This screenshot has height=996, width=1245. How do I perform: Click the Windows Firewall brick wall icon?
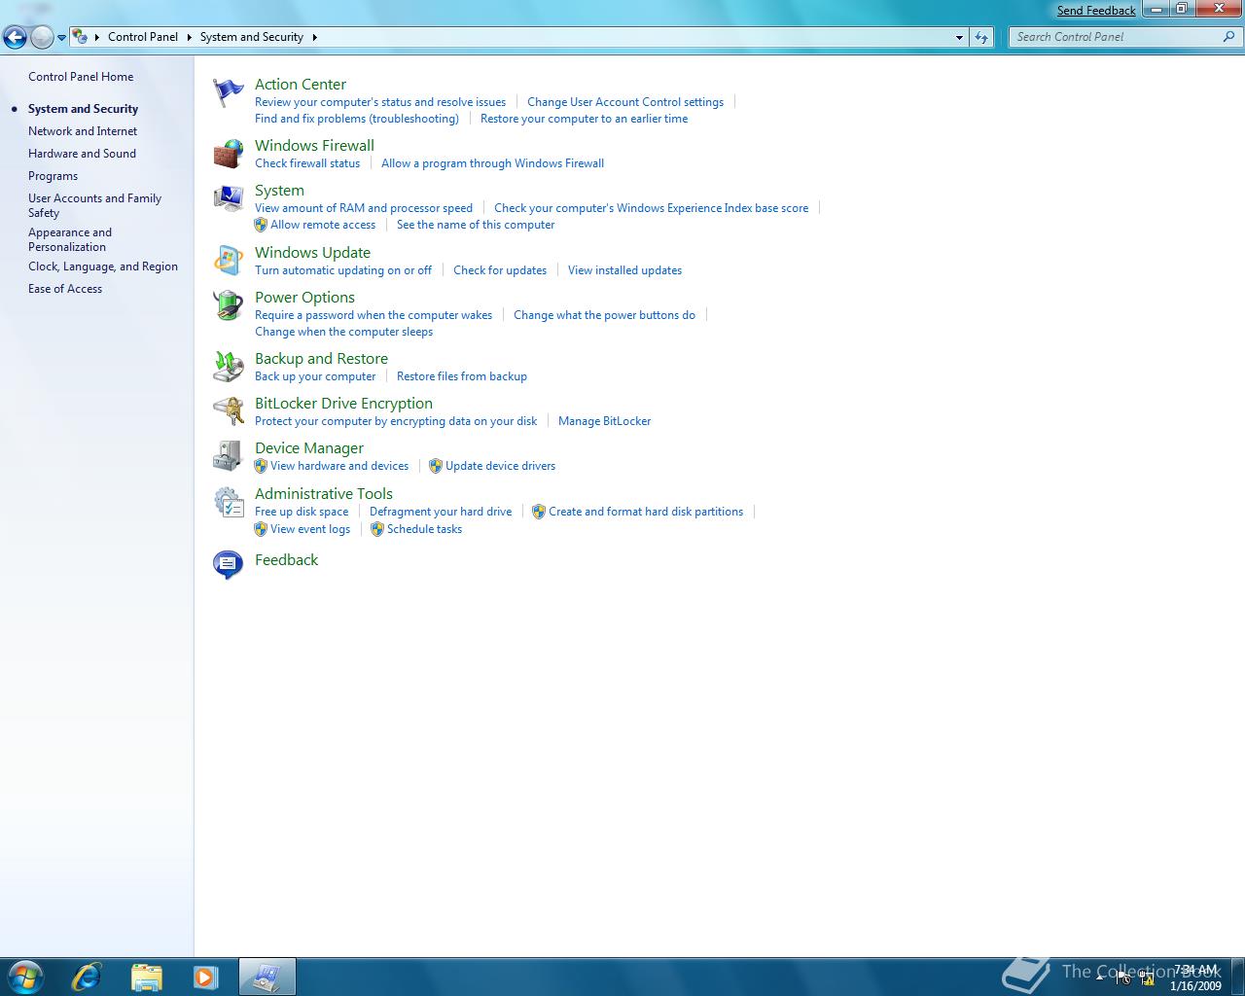point(229,154)
